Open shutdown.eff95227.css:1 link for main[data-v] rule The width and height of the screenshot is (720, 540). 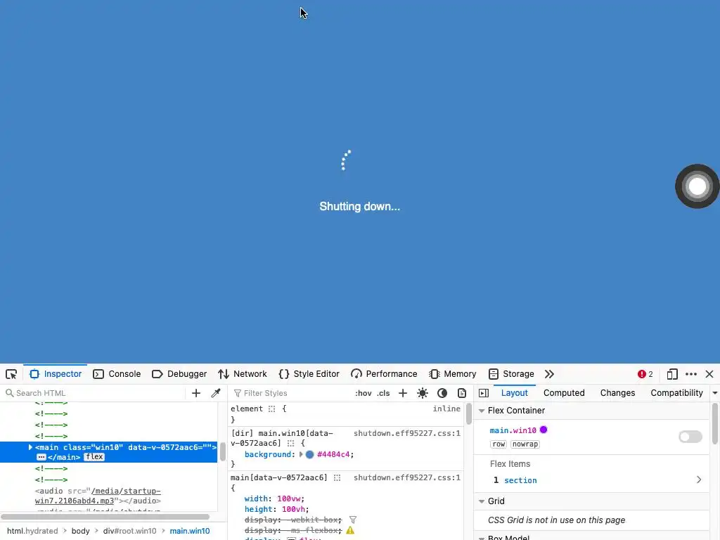click(x=407, y=477)
